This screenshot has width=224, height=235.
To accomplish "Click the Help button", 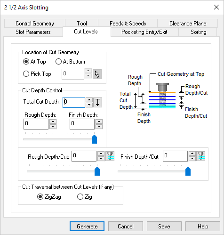I will pos(203,227).
